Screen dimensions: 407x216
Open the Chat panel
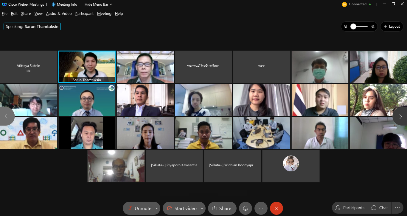click(380, 208)
